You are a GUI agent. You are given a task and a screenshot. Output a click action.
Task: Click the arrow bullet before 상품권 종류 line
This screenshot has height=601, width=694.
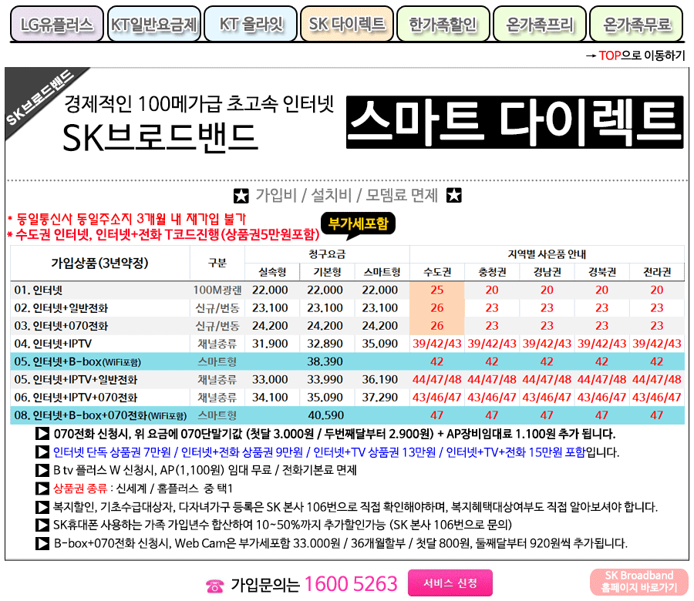click(43, 489)
